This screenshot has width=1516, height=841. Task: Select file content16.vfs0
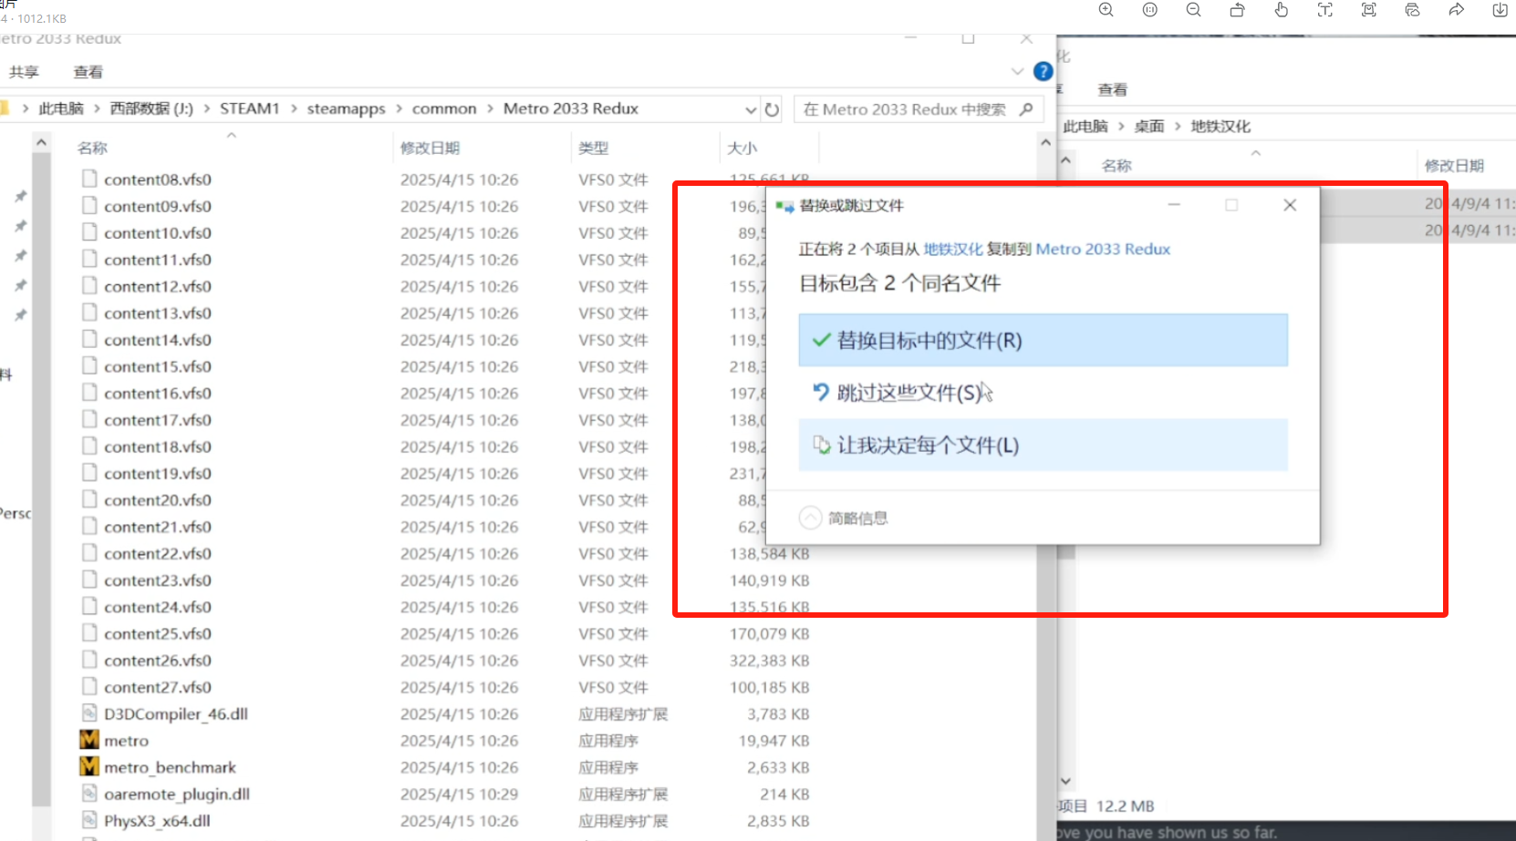coord(158,393)
